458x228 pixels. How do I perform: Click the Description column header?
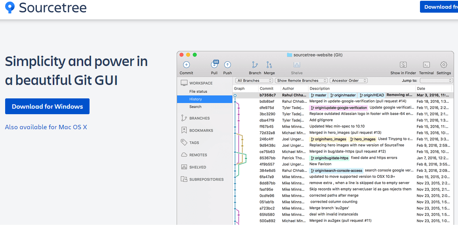[x=320, y=89]
